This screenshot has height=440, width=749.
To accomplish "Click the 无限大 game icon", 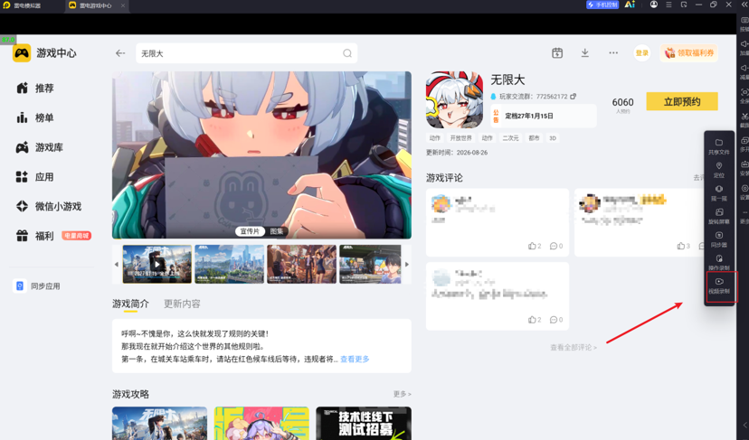I will (x=454, y=99).
